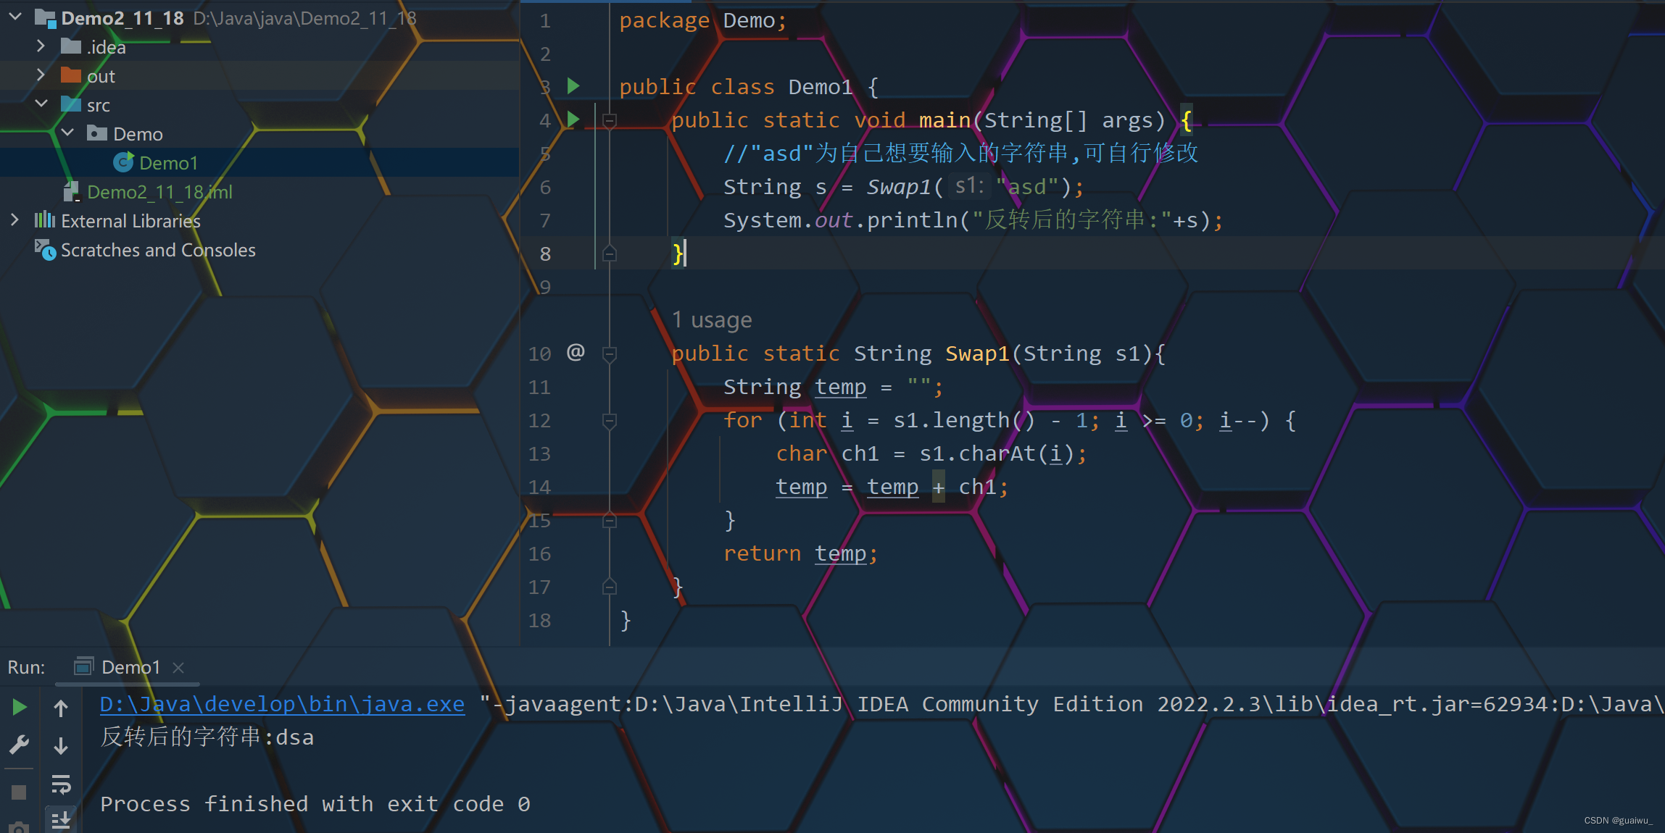Viewport: 1665px width, 833px height.
Task: Click 'return temp;' on line 16
Action: point(800,553)
